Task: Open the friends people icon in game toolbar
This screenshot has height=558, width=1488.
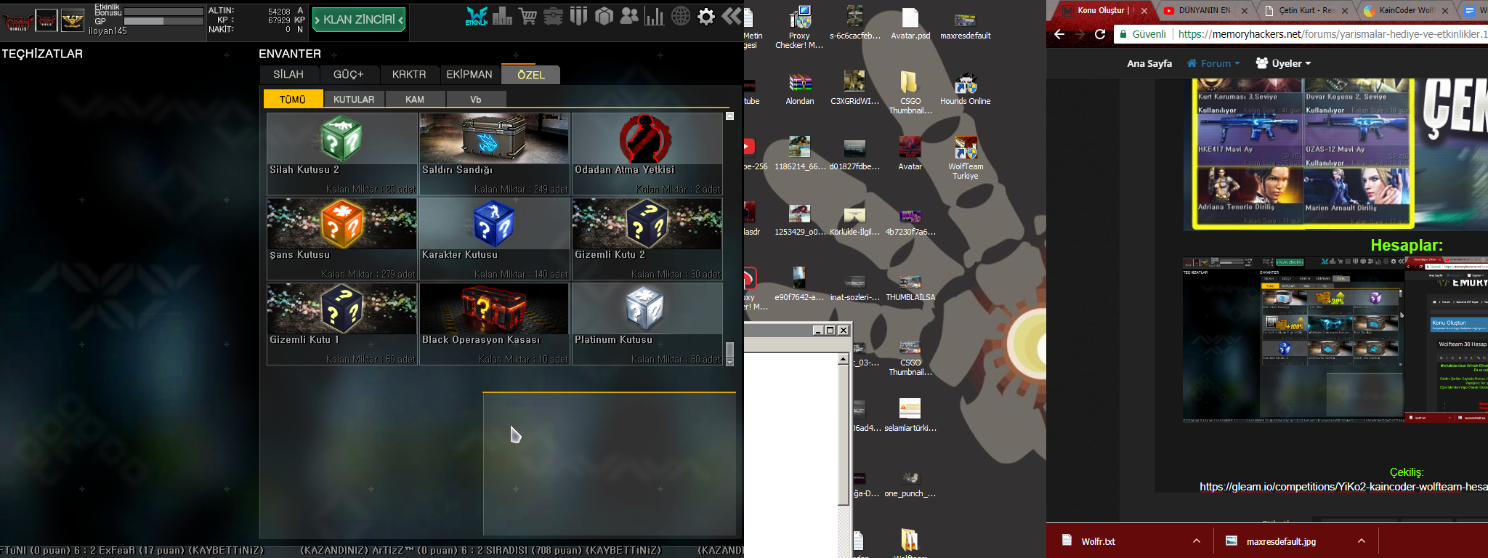Action: pyautogui.click(x=629, y=16)
